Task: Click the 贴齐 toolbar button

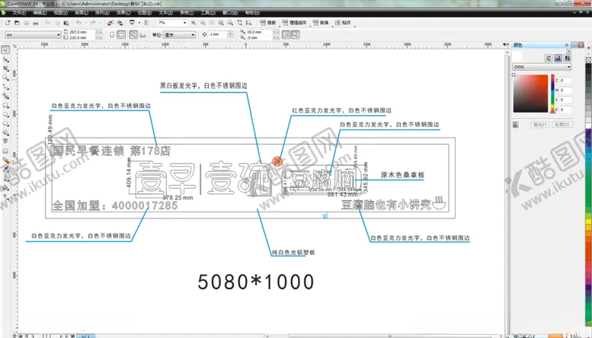Action: (x=343, y=23)
